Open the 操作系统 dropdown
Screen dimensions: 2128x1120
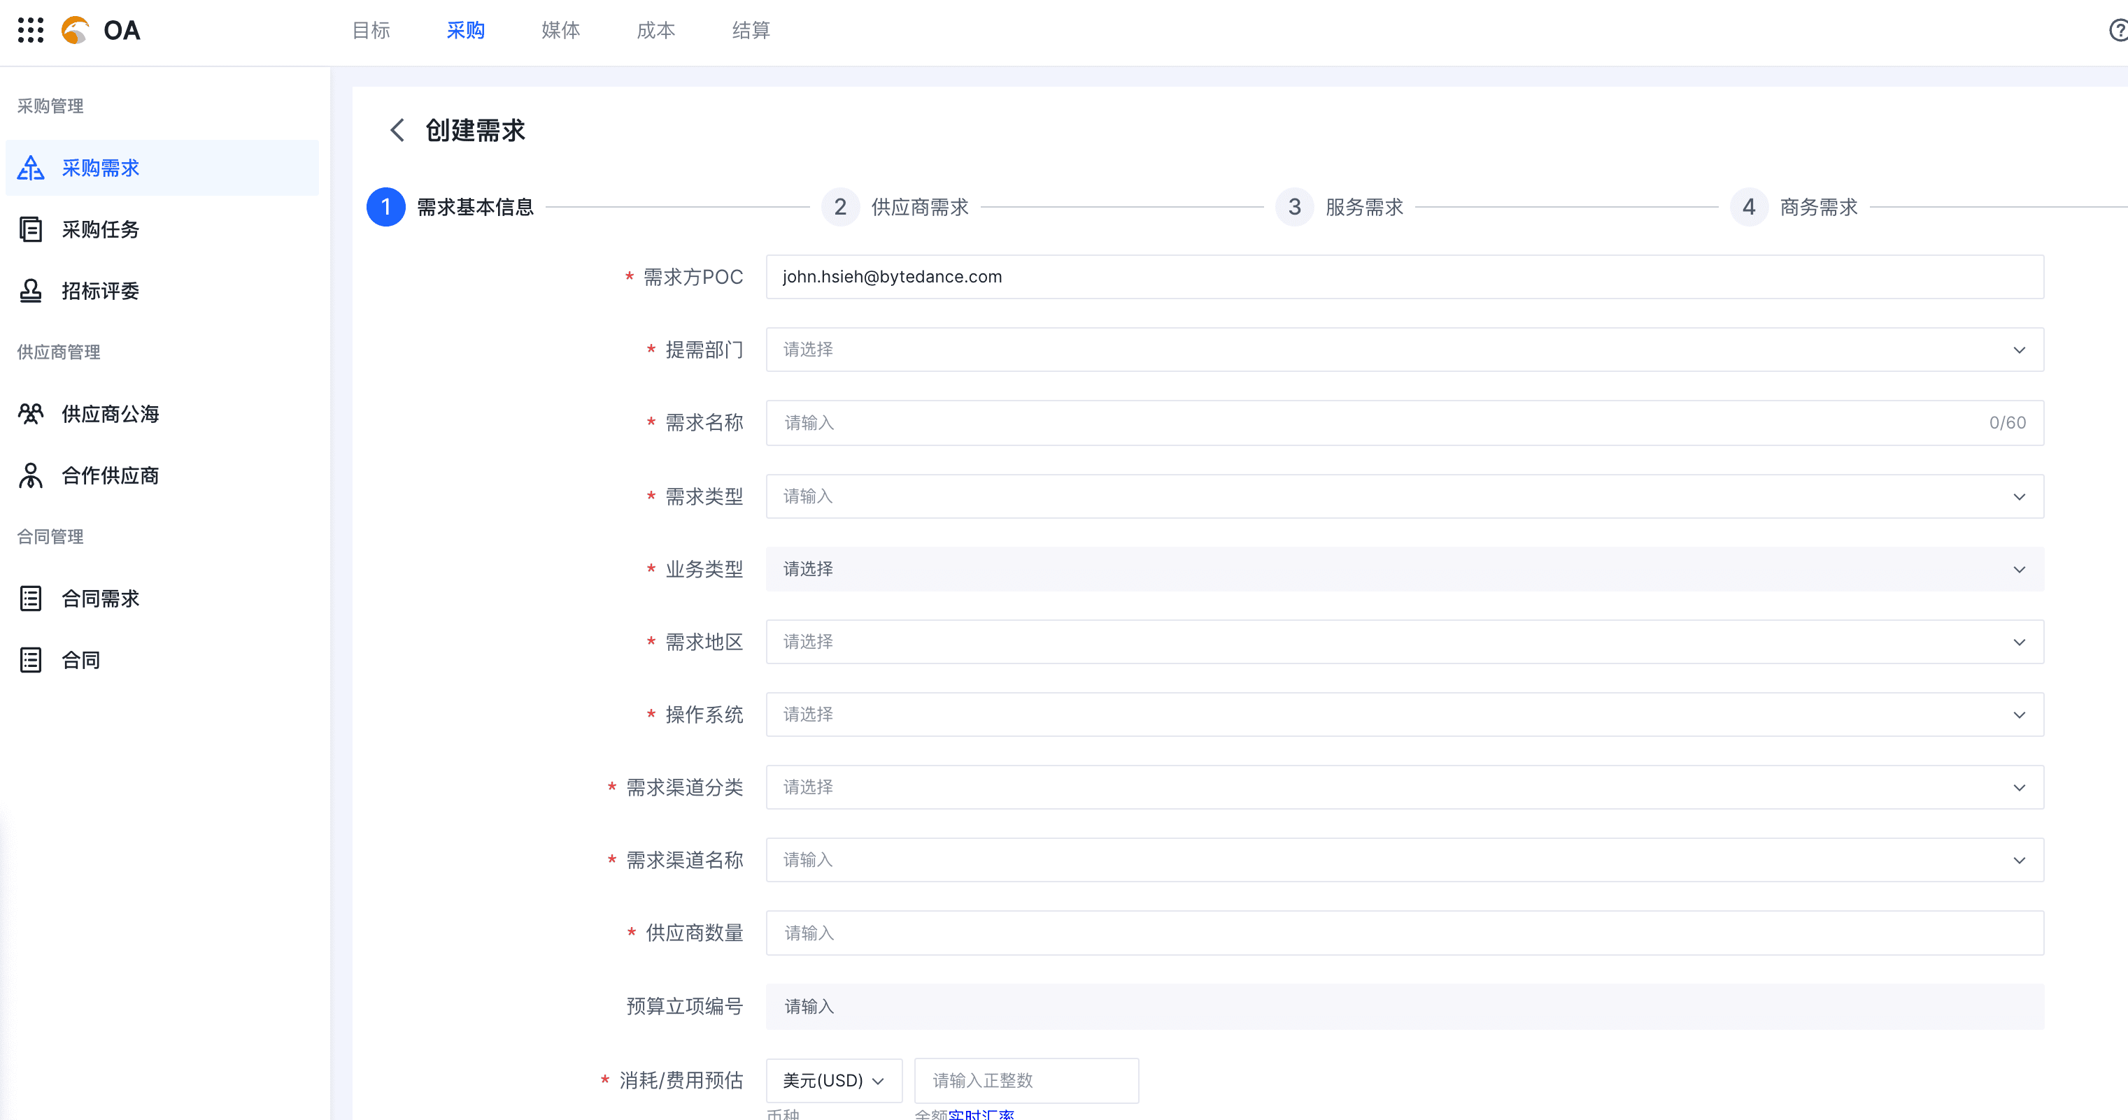coord(2020,715)
